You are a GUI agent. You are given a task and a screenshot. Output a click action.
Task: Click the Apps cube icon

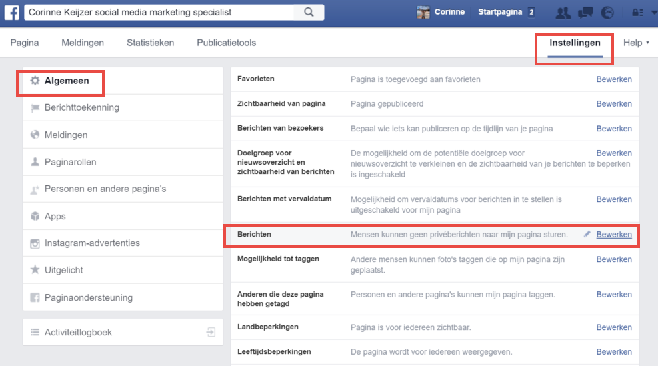[x=35, y=216]
